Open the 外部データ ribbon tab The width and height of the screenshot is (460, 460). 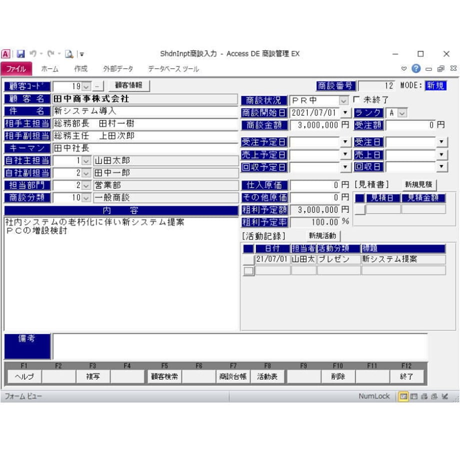pyautogui.click(x=118, y=69)
